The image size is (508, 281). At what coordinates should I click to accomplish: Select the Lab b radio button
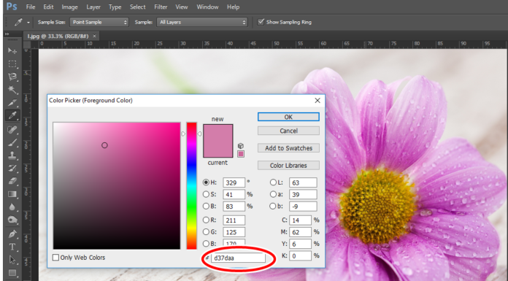pos(273,206)
